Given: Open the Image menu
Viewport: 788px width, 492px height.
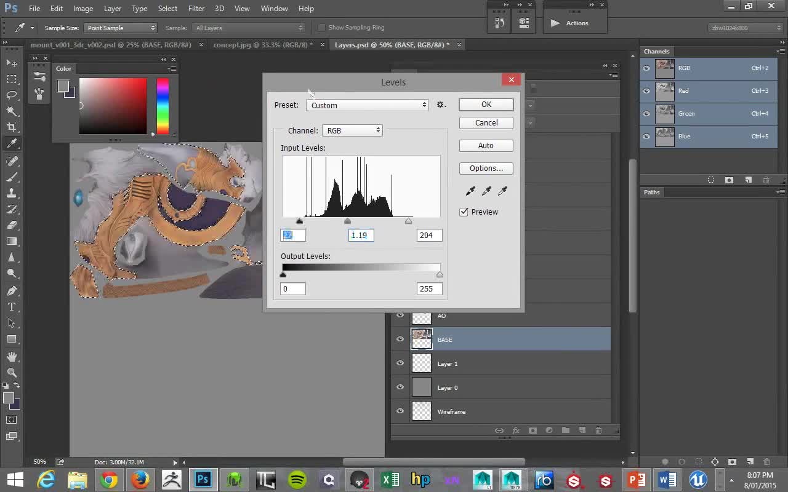Looking at the screenshot, I should point(83,9).
